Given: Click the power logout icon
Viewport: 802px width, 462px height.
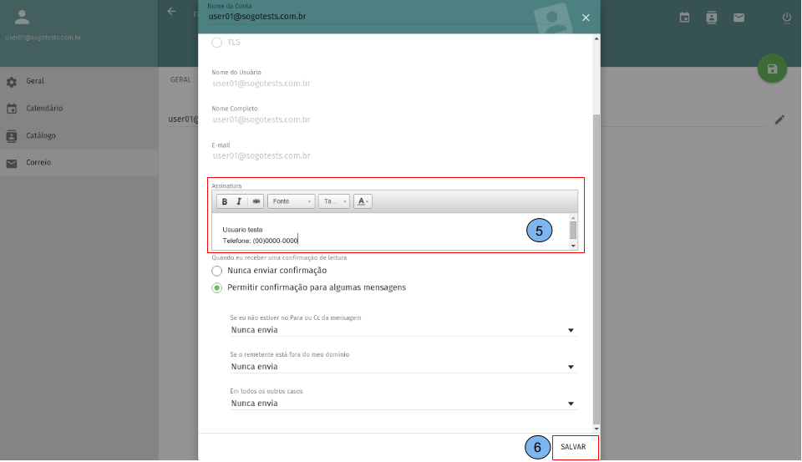Looking at the screenshot, I should 786,17.
